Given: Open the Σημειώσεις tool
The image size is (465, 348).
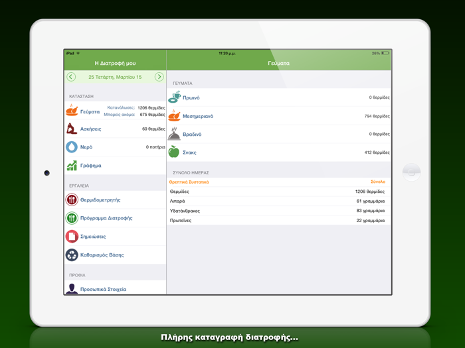Looking at the screenshot, I should 115,237.
